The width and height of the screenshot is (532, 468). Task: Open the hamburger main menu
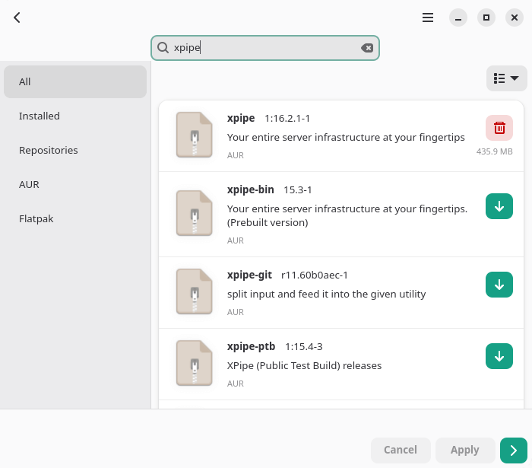[x=428, y=18]
